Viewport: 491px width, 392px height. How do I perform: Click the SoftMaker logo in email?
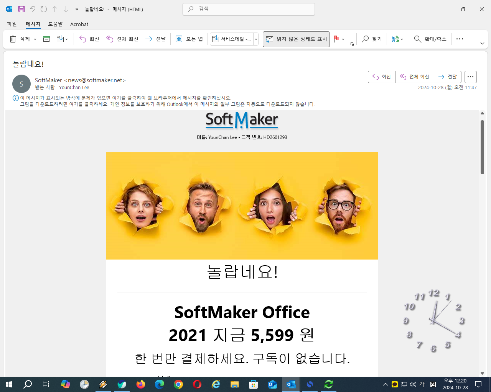pos(242,120)
